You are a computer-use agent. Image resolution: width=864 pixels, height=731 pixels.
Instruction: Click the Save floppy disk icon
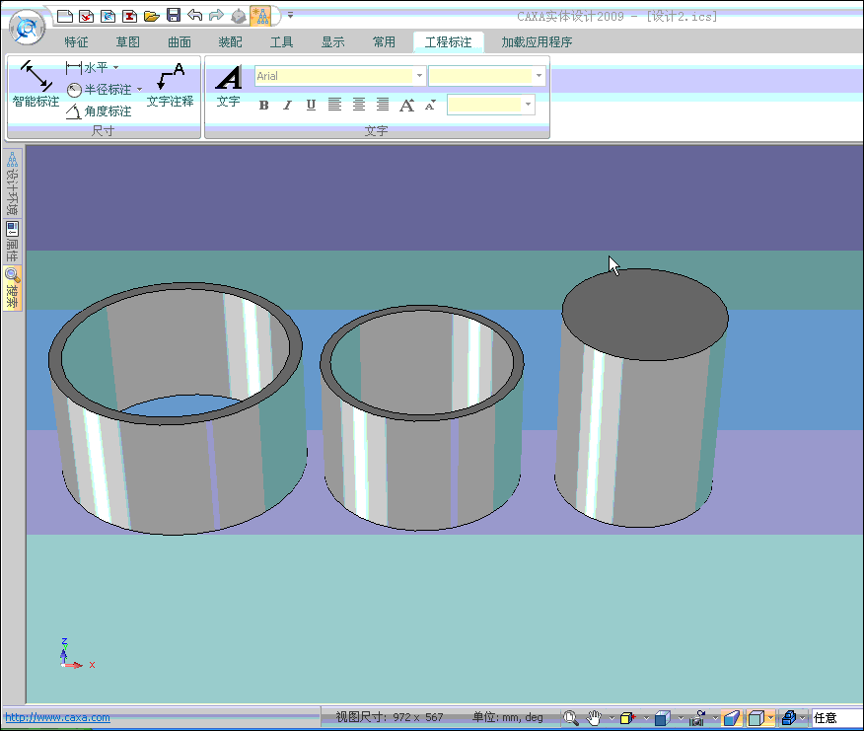[174, 16]
